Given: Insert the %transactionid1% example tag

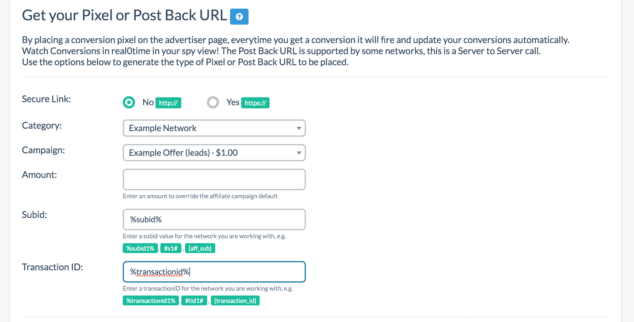Looking at the screenshot, I should click(151, 301).
